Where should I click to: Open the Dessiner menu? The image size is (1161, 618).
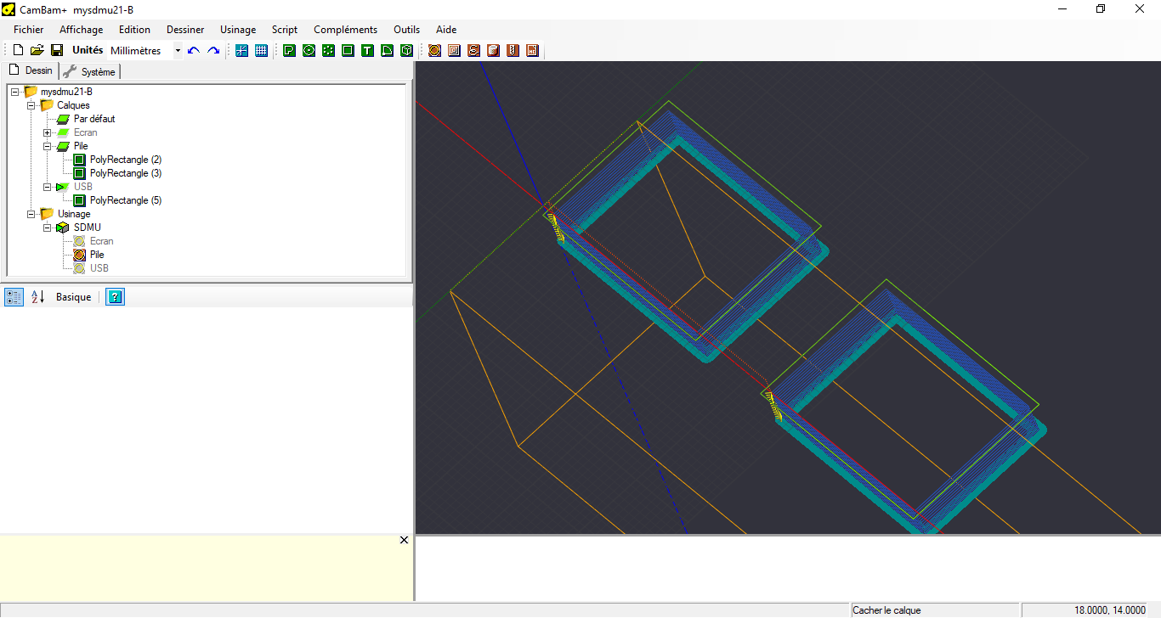(185, 30)
